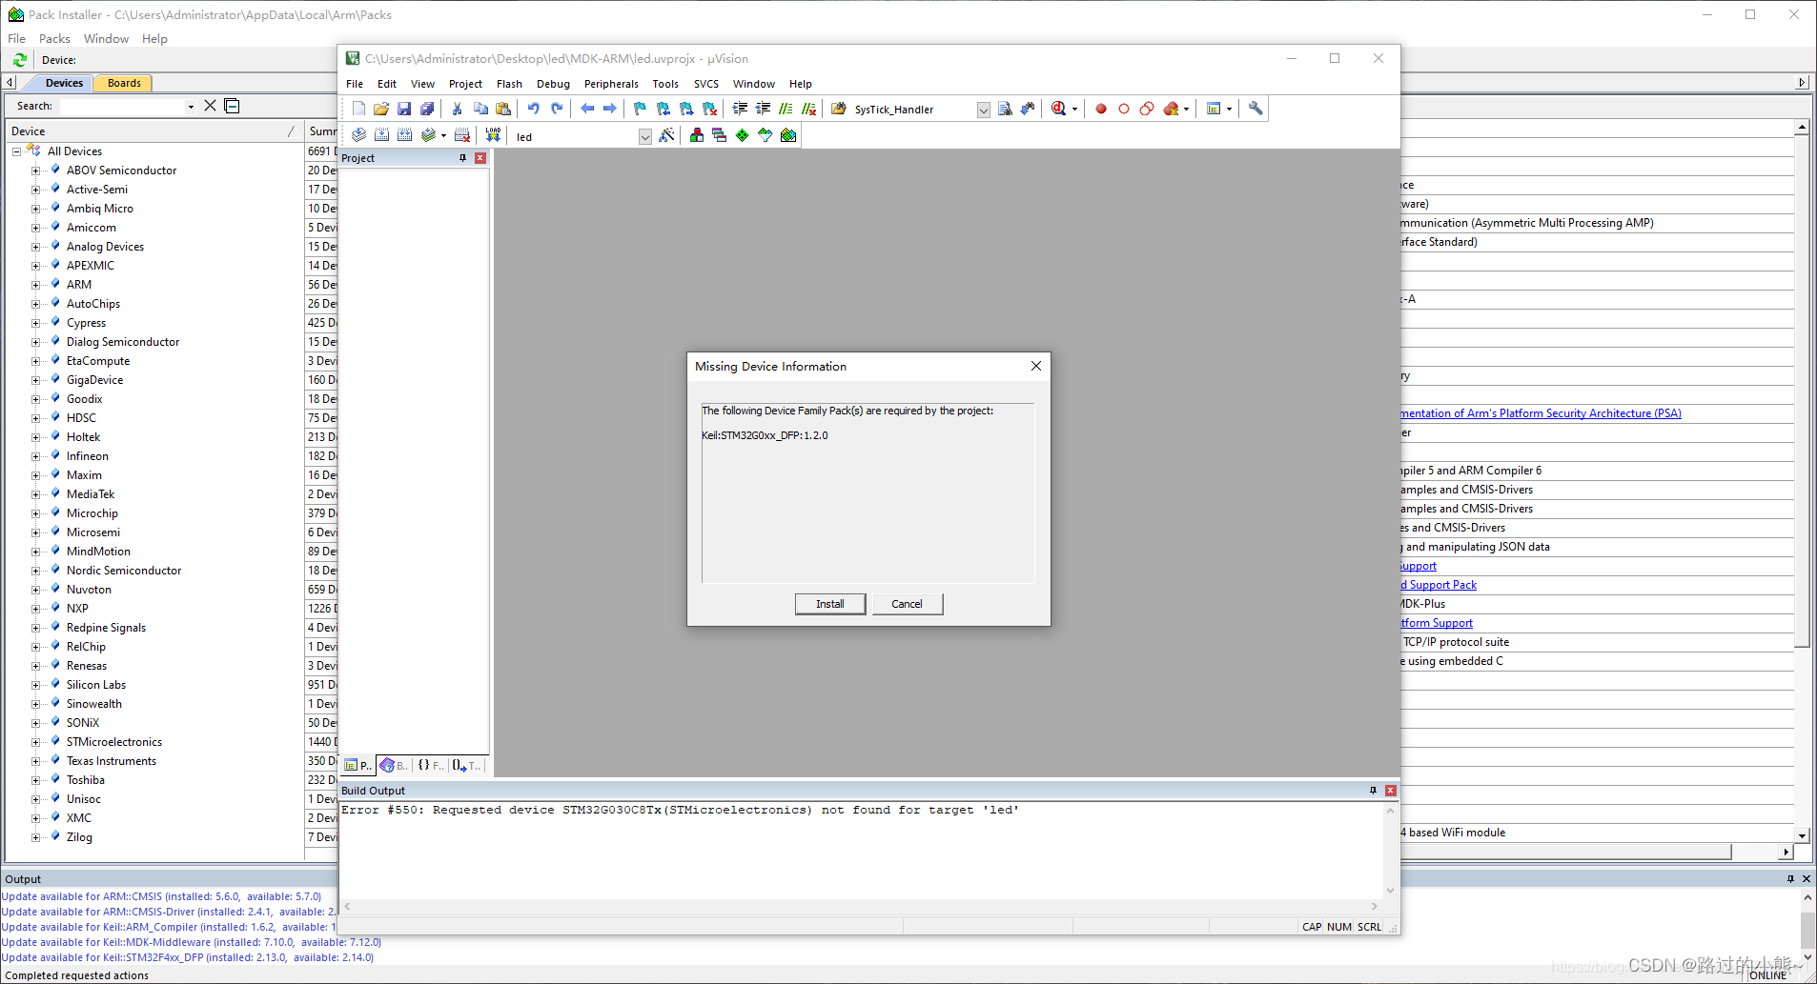Click the 'Update available for Keil::STM32F4xx_DFP' line
This screenshot has width=1817, height=984.
[188, 957]
